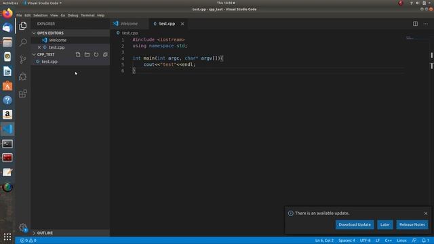Place cursor on #include <iostream> line

[158, 40]
